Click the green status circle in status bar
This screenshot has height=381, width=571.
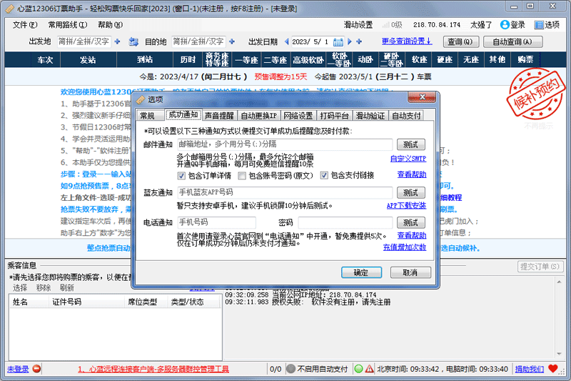pos(358,369)
